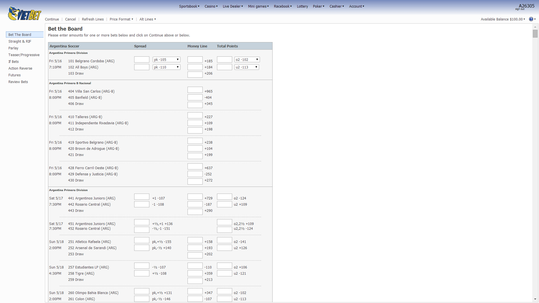The image size is (539, 303).
Task: Expand the Alt Lines dropdown
Action: click(x=147, y=19)
